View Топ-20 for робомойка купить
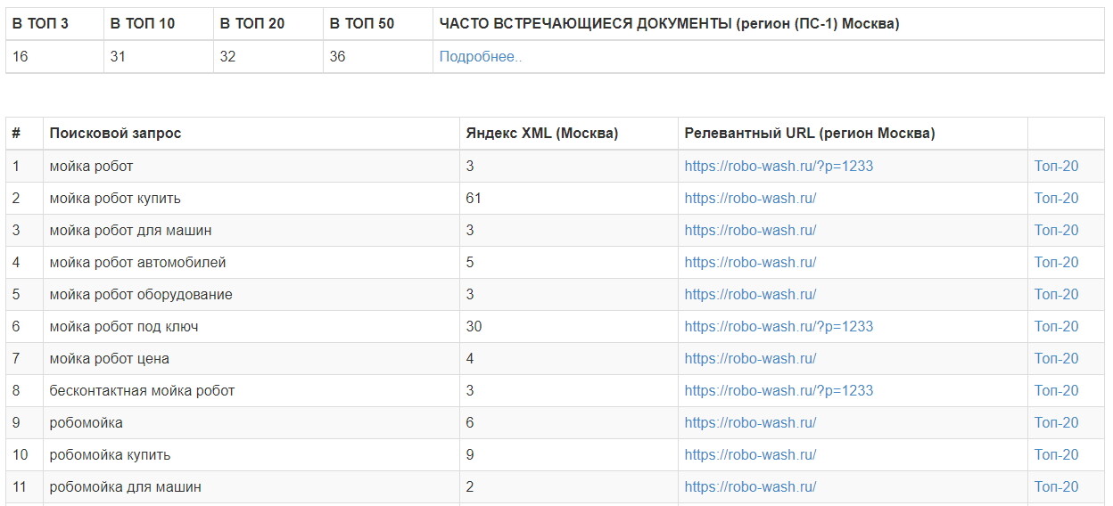1113x506 pixels. coord(1056,454)
